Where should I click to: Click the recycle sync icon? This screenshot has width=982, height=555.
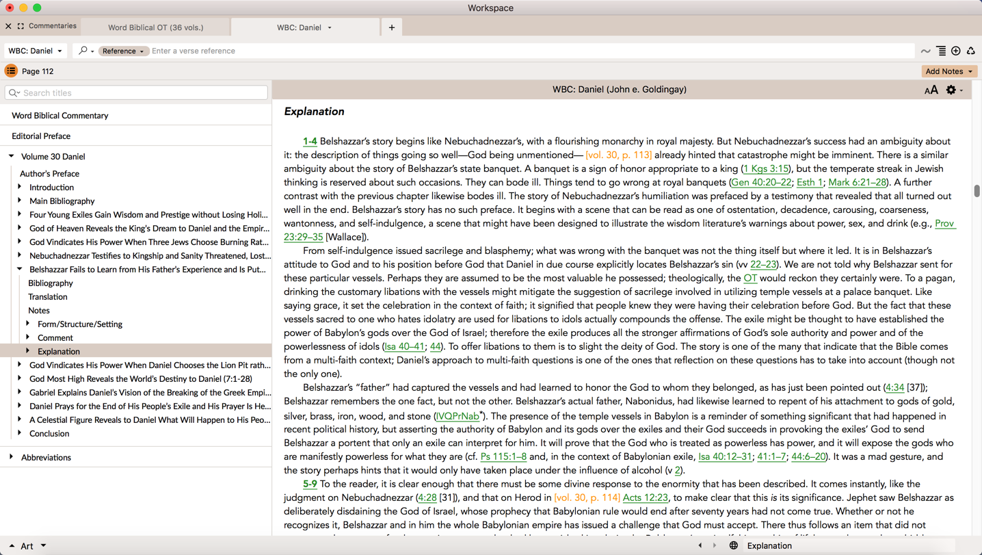tap(970, 51)
